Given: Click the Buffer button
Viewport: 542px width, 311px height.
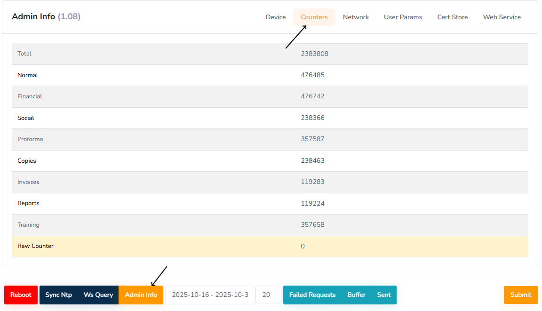Looking at the screenshot, I should pos(356,295).
